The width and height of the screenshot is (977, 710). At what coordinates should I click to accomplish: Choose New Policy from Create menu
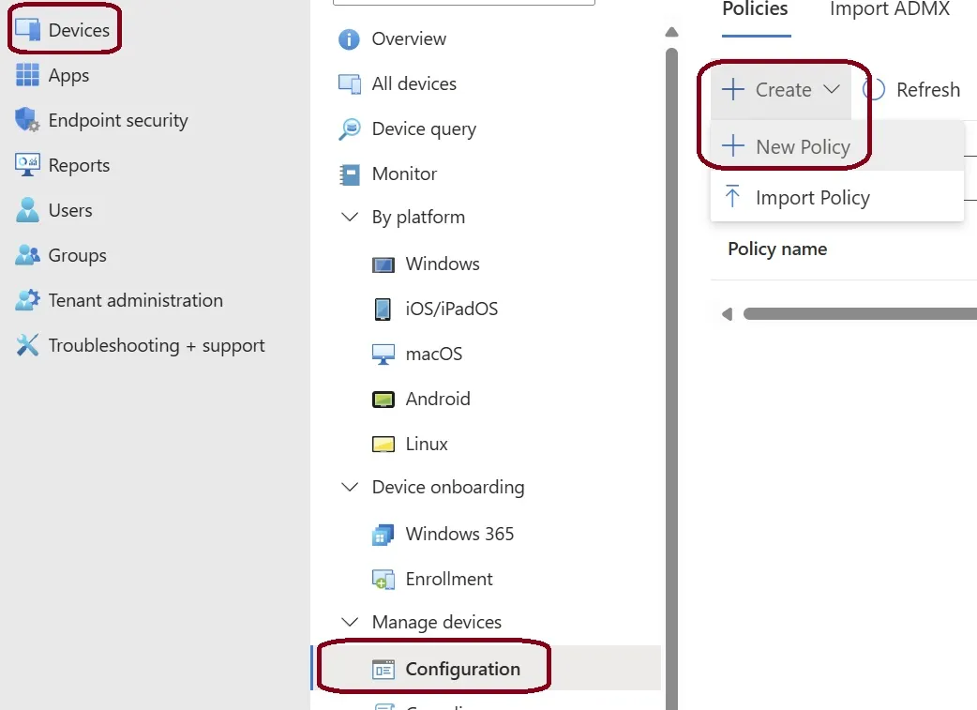pos(837,146)
